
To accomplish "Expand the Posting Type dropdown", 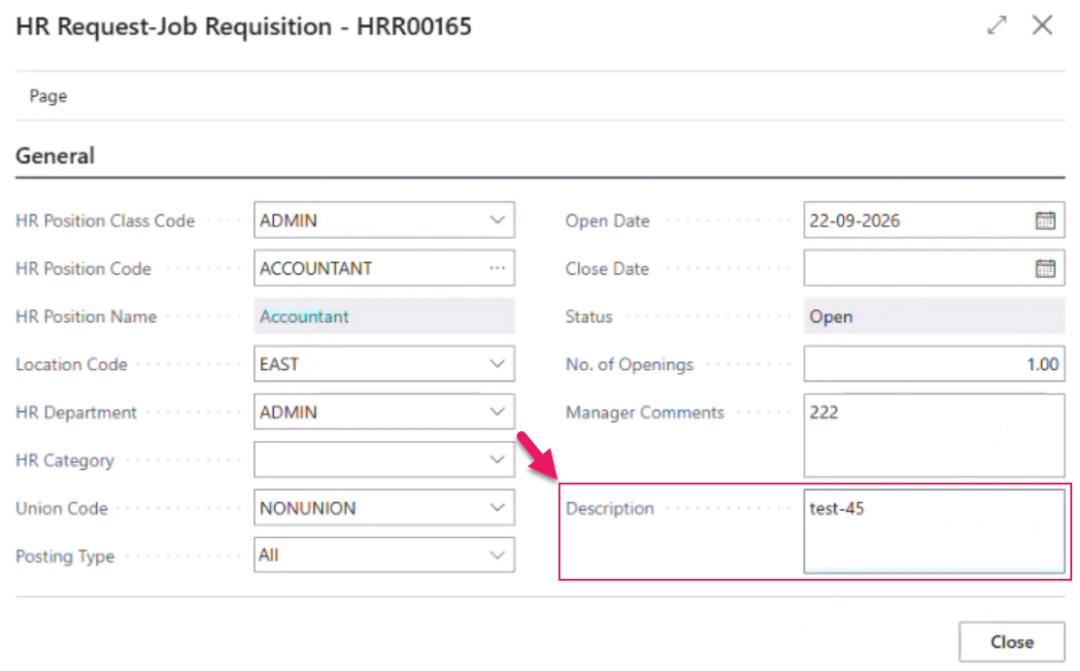I will click(x=497, y=555).
